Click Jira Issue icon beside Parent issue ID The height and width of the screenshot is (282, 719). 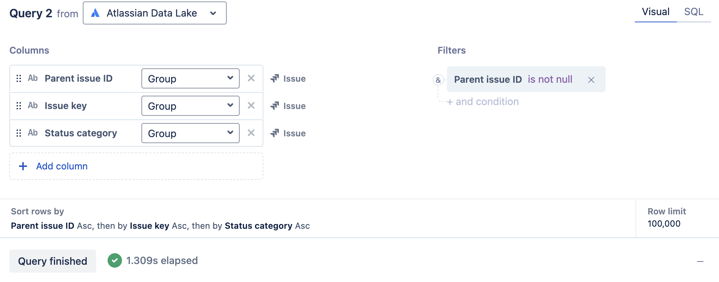(275, 78)
